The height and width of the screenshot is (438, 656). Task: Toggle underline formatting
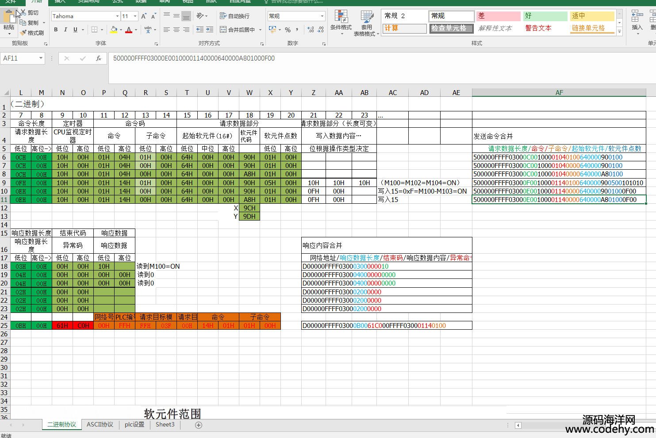tap(75, 30)
